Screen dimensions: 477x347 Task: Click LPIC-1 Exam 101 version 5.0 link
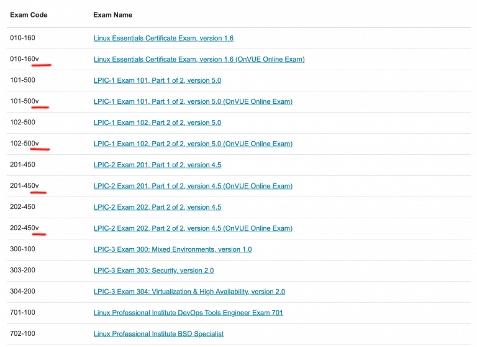157,81
